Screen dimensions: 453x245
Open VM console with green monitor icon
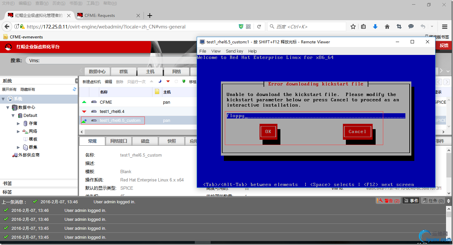184,81
